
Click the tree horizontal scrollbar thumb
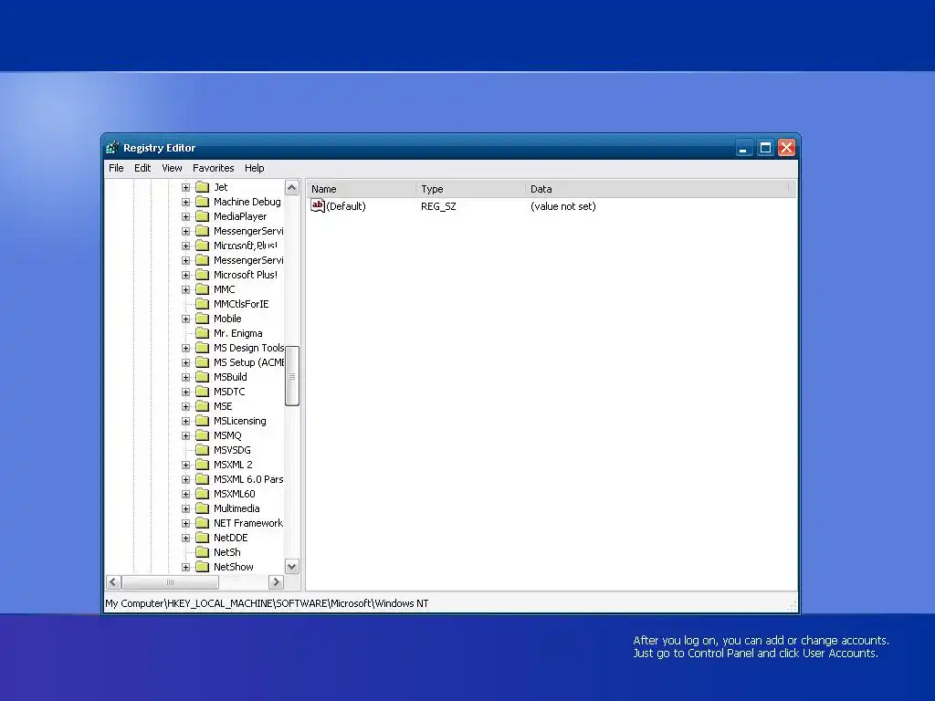tap(170, 581)
